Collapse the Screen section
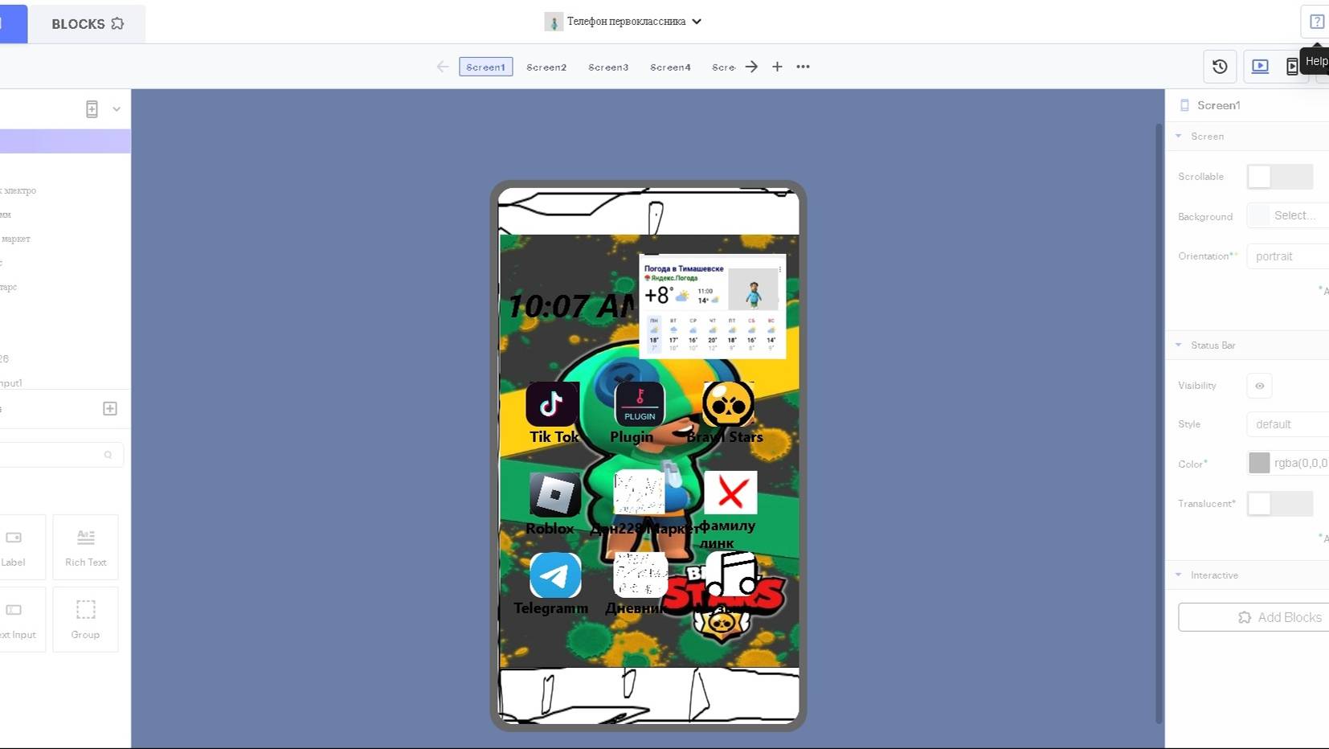Viewport: 1329px width, 749px height. point(1179,136)
